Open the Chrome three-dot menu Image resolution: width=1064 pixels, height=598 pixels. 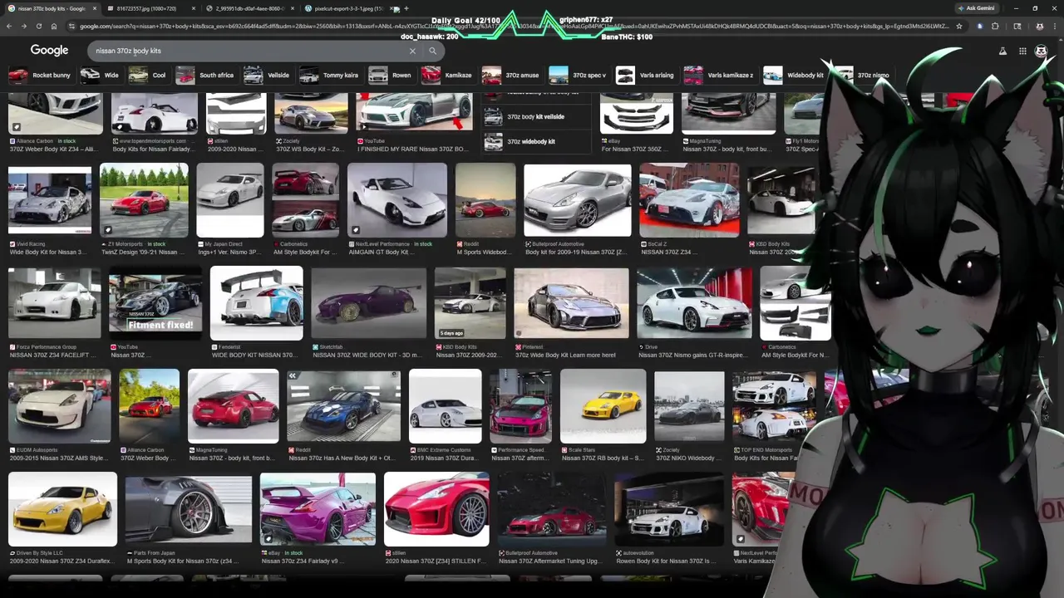coord(1053,26)
